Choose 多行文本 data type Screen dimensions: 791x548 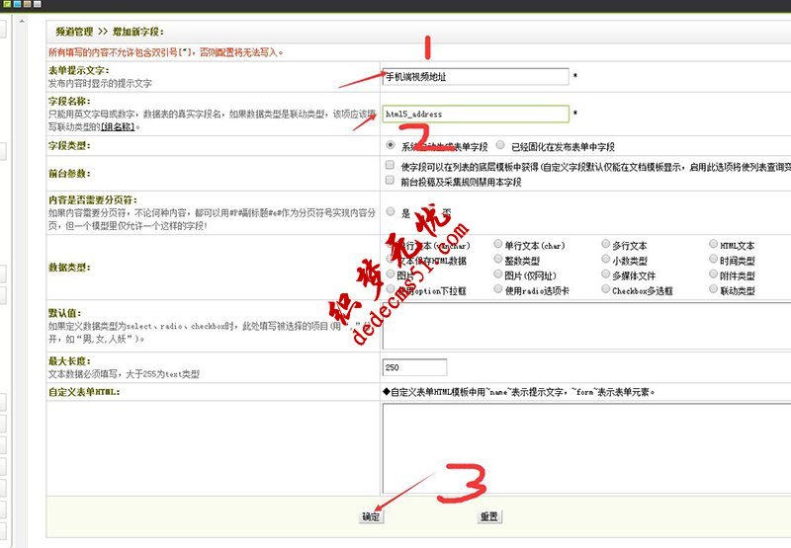606,244
